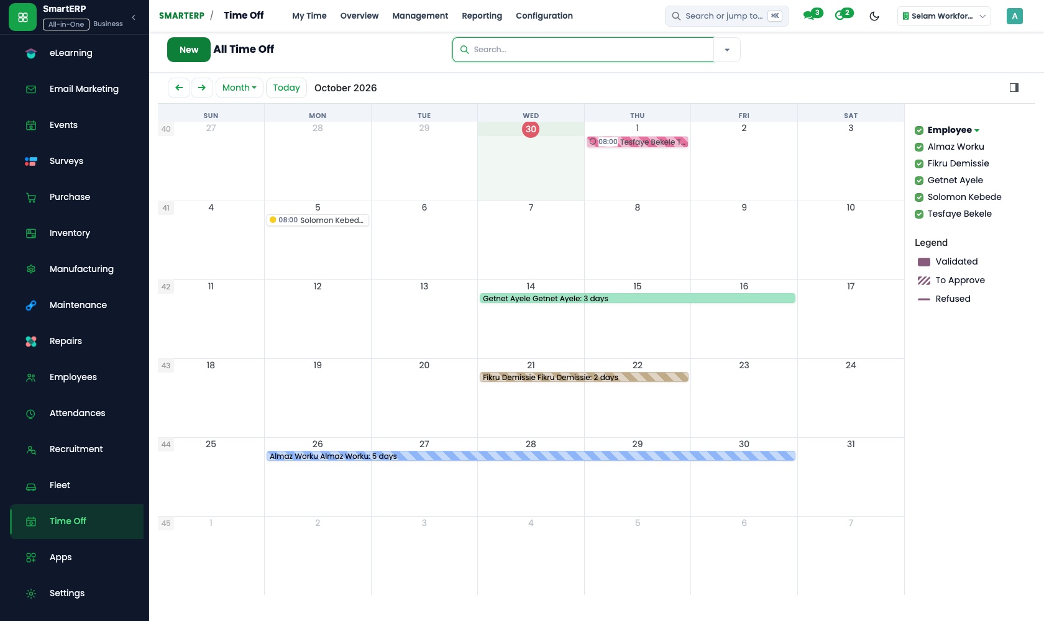Go to next month arrow
This screenshot has height=621, width=1044.
[202, 88]
